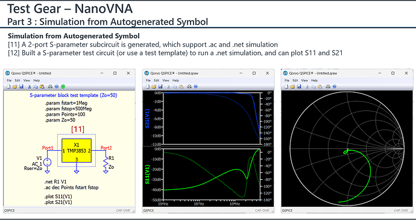Click New icon in the Smith chart window
The height and width of the screenshot is (220, 416).
coord(286,87)
